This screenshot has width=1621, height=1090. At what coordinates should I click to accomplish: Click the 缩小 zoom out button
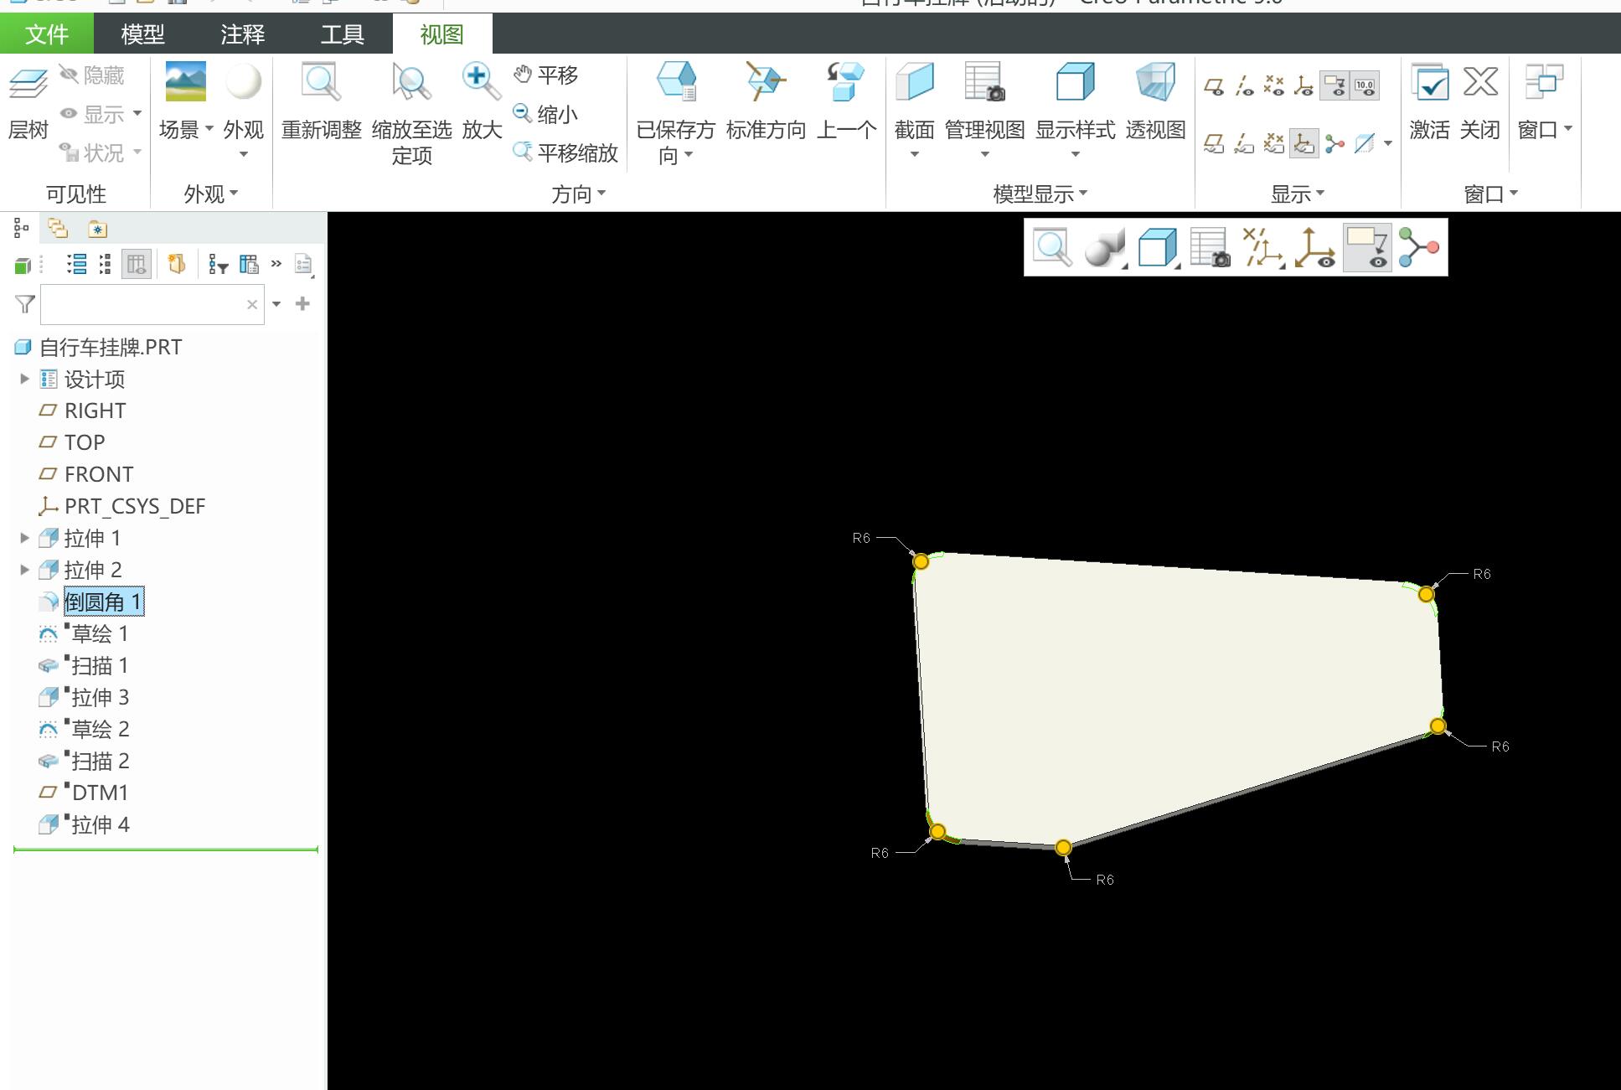(546, 114)
